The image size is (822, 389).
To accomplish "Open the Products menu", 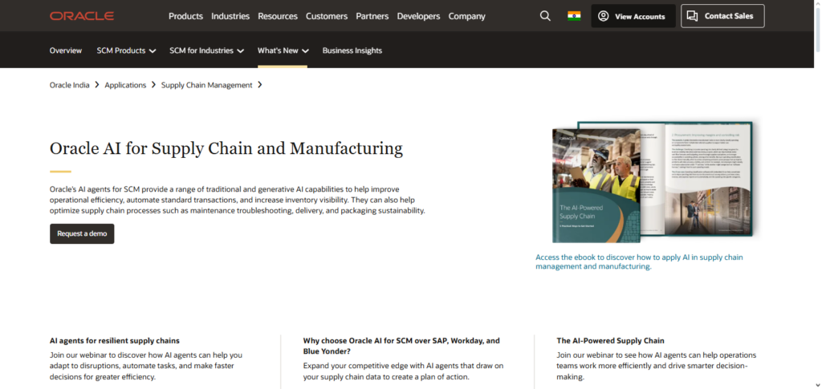I will [185, 16].
